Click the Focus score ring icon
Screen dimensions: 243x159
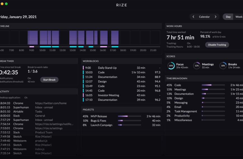(x=171, y=66)
